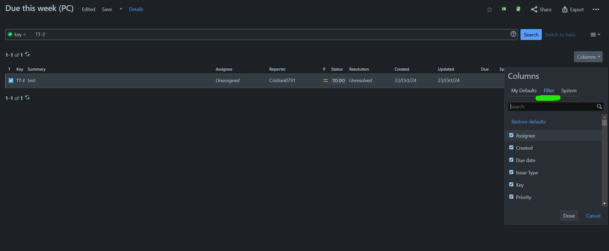This screenshot has height=251, width=609.
Task: Run the query with the Search button
Action: point(531,35)
